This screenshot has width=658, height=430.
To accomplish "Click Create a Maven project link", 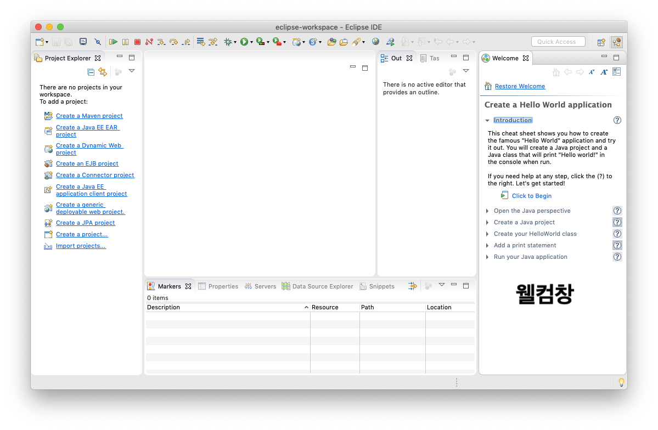I will point(89,116).
